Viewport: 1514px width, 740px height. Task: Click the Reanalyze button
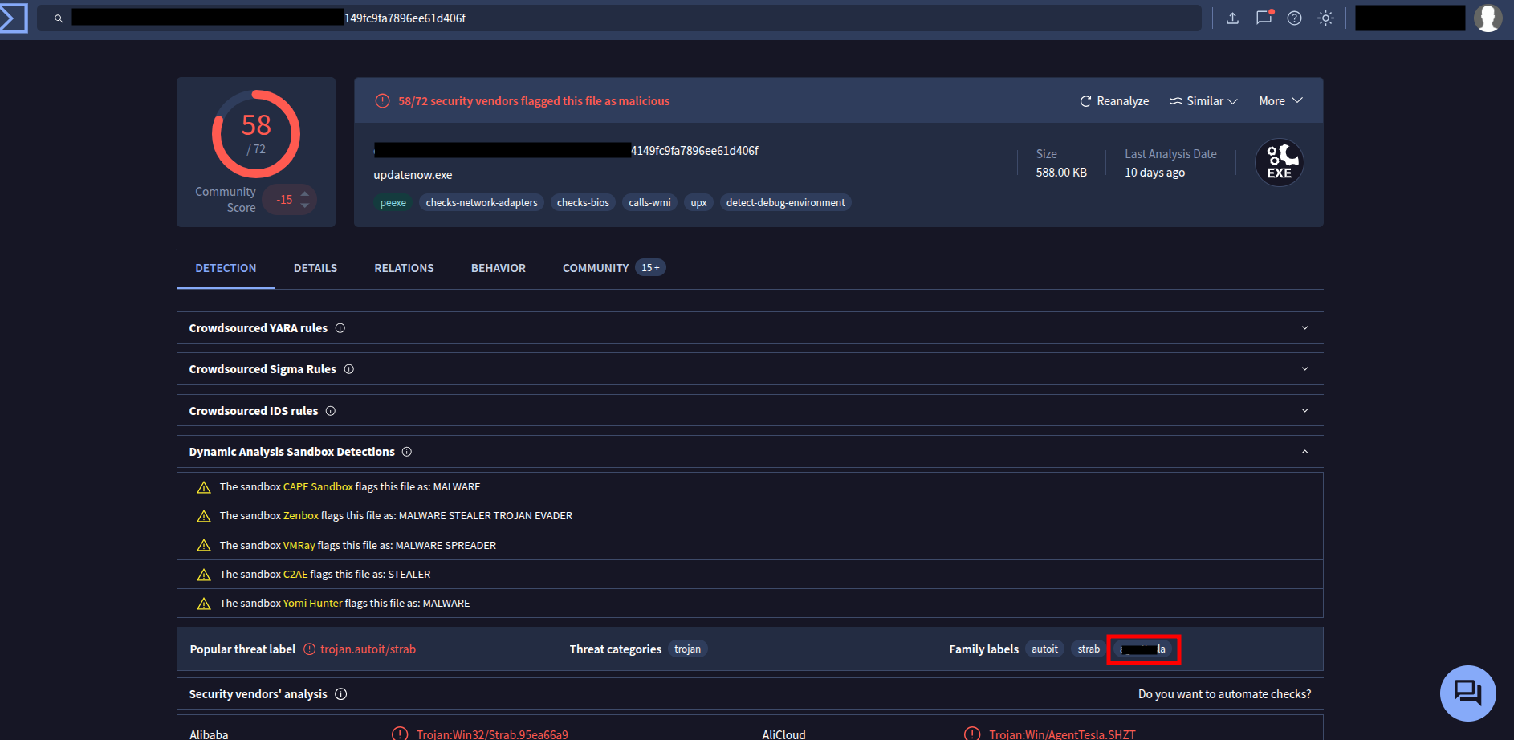tap(1114, 101)
